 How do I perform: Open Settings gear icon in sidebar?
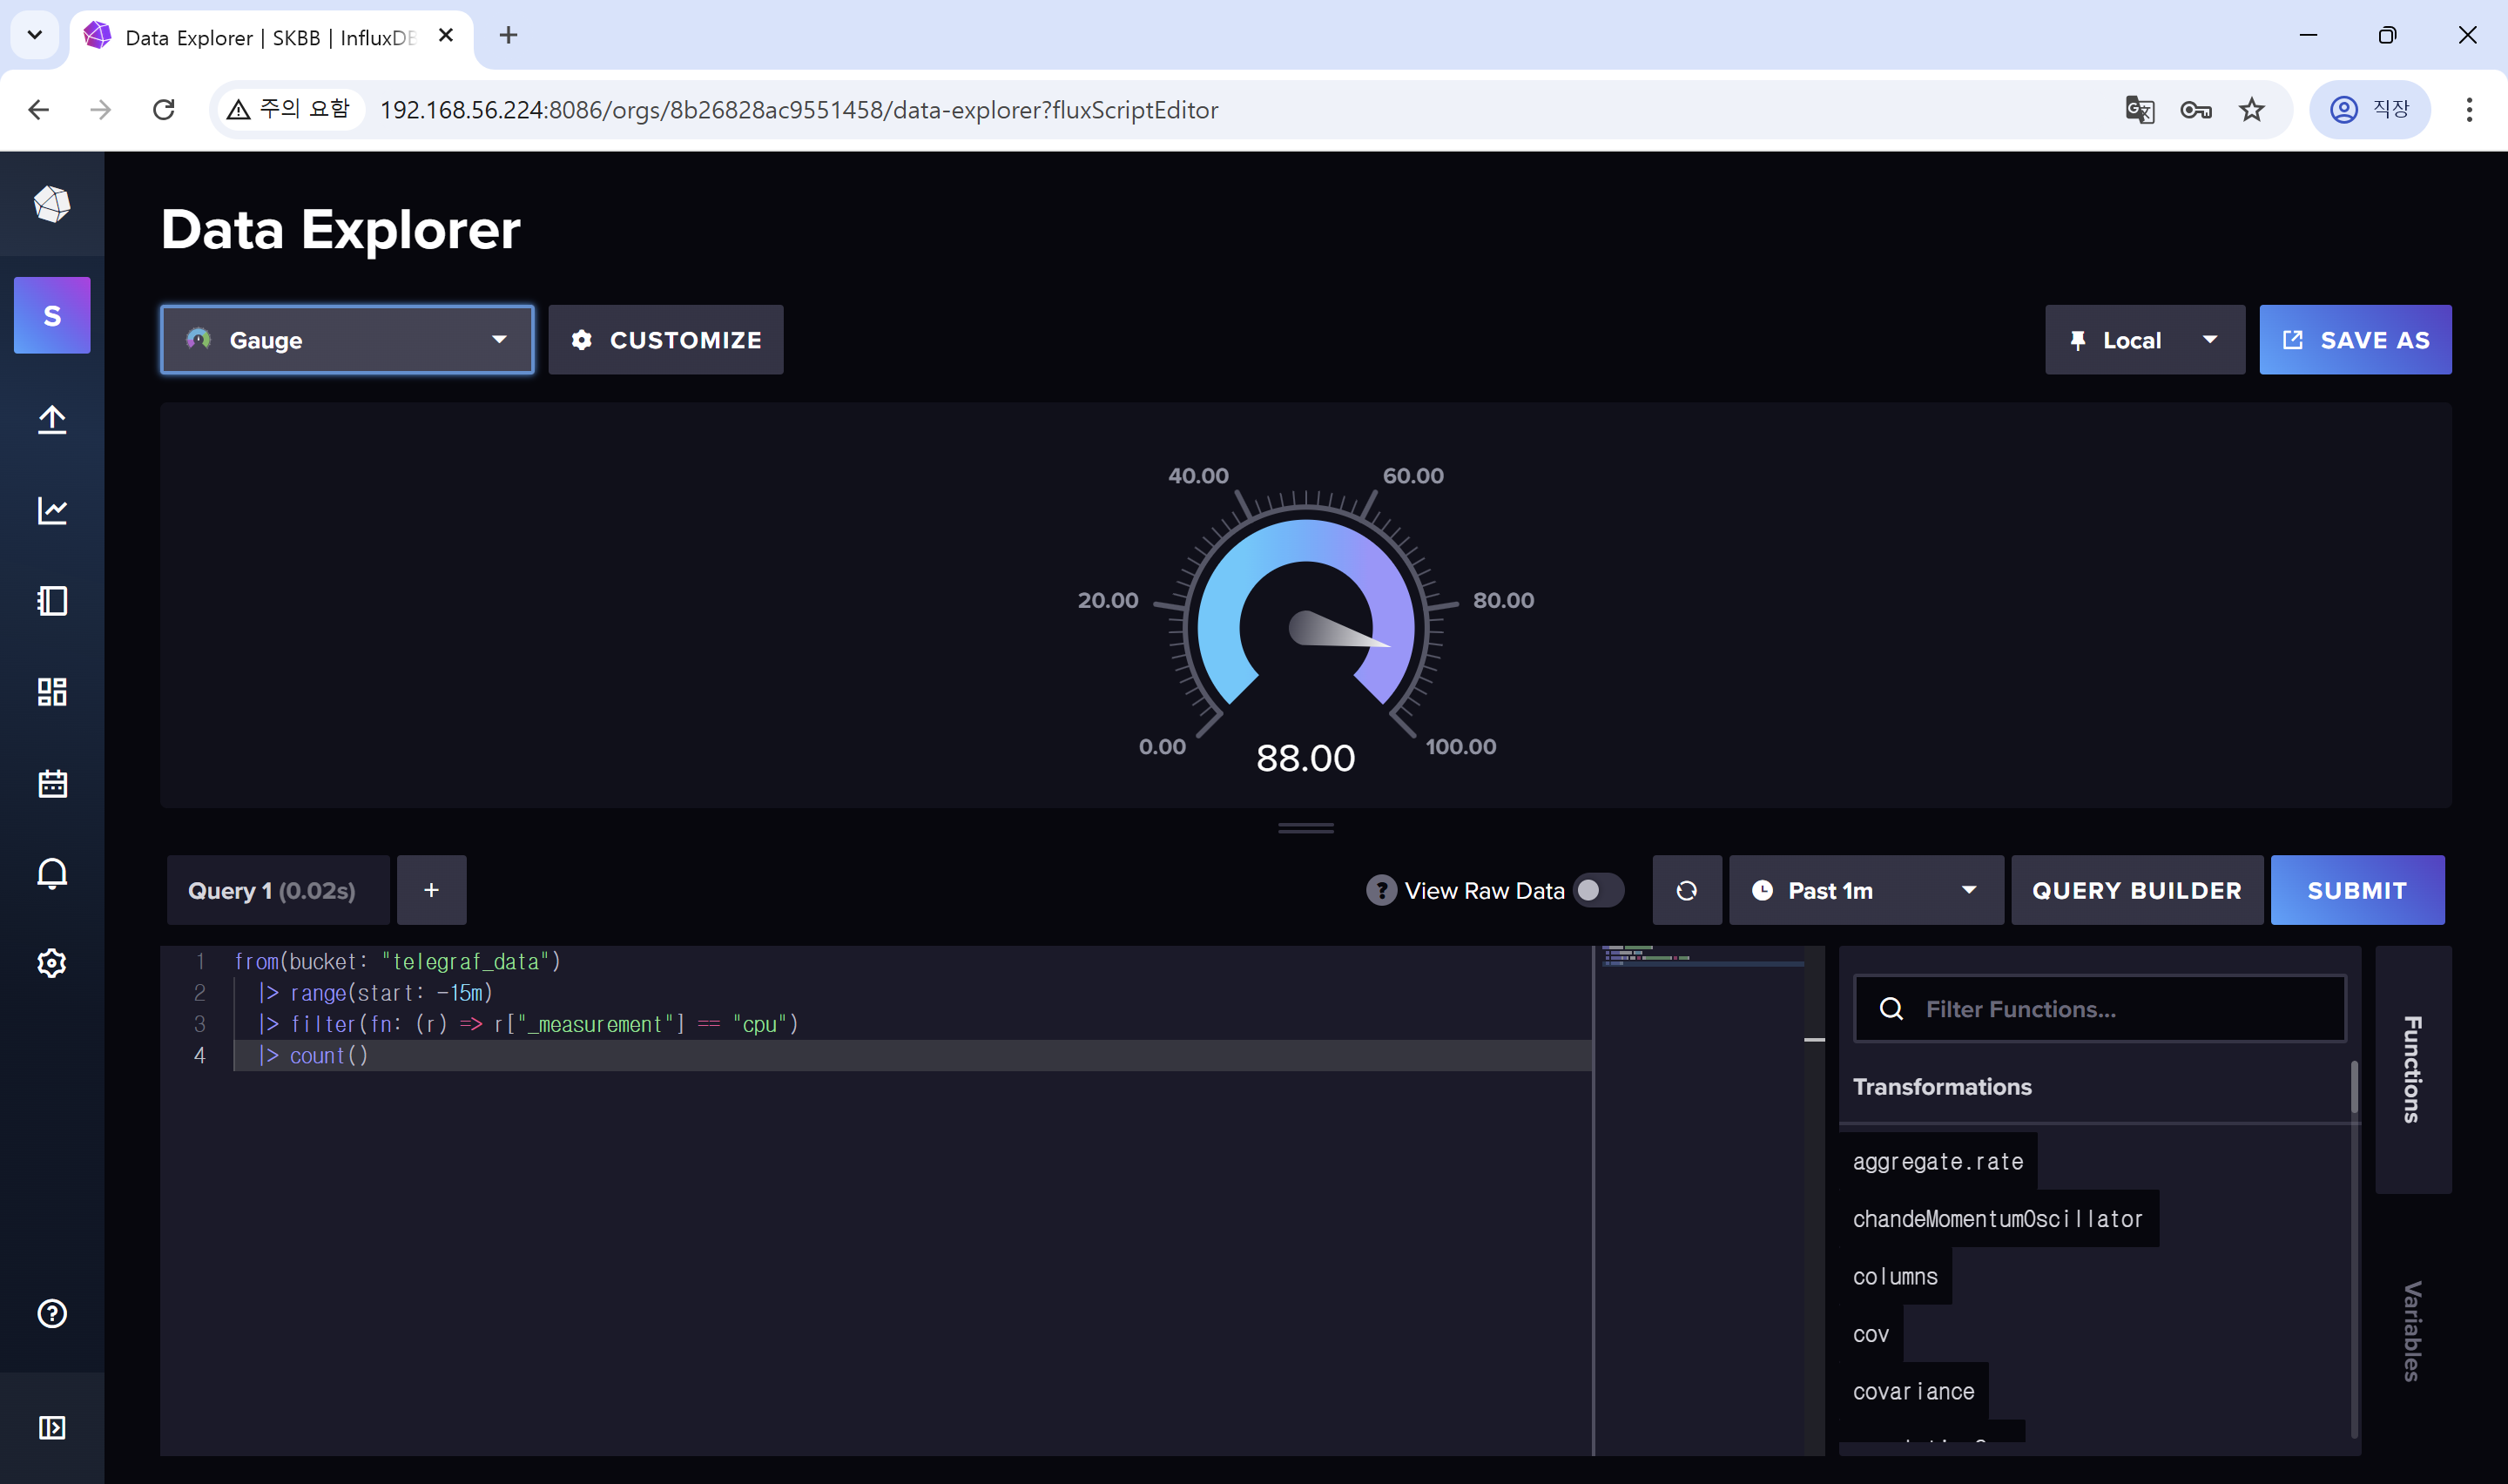click(x=52, y=964)
